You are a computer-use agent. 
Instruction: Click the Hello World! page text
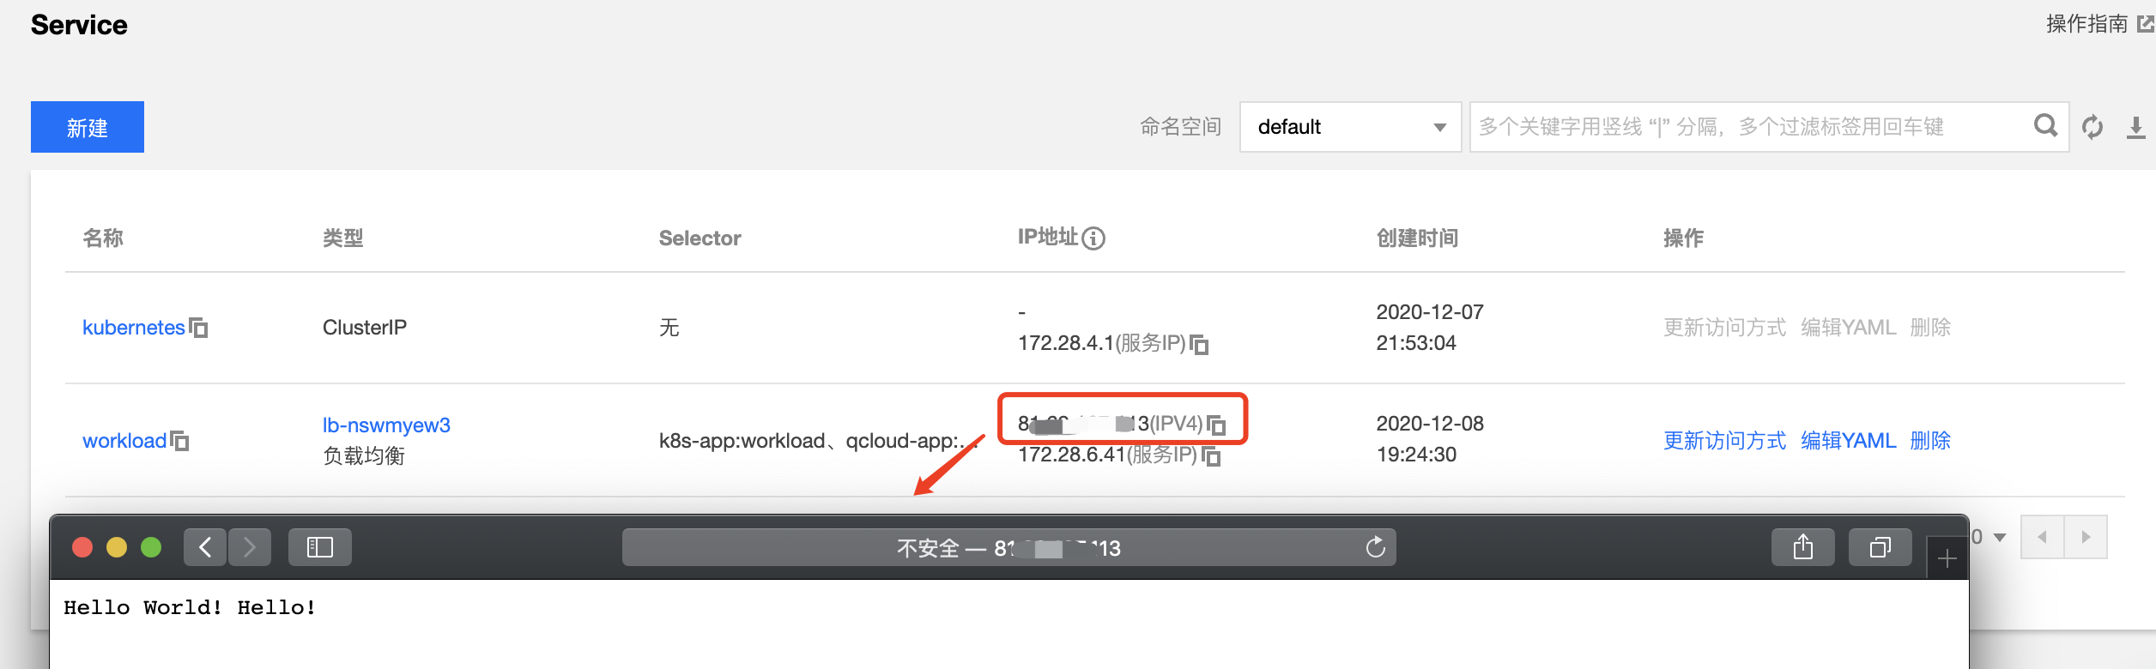tap(190, 607)
